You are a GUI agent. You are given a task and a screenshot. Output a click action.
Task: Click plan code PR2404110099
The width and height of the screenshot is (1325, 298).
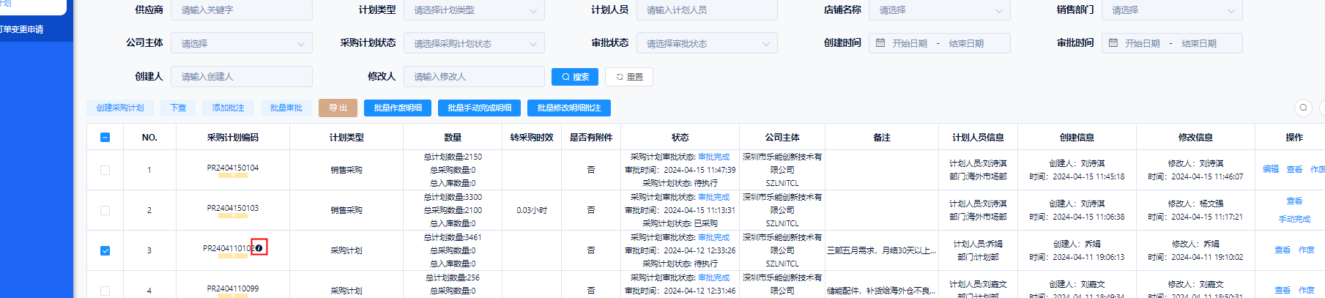click(233, 288)
